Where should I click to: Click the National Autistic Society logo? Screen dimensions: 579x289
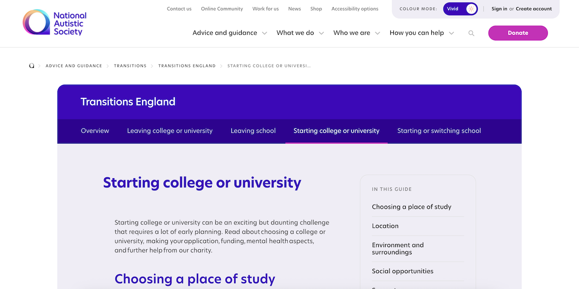54,22
